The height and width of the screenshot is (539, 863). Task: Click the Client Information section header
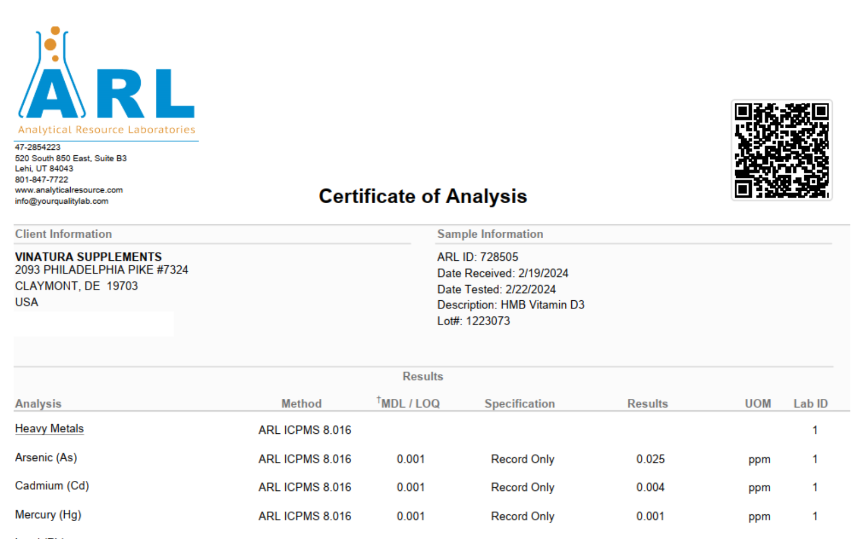(64, 234)
